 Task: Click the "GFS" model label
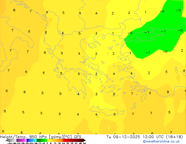pyautogui.click(x=77, y=137)
